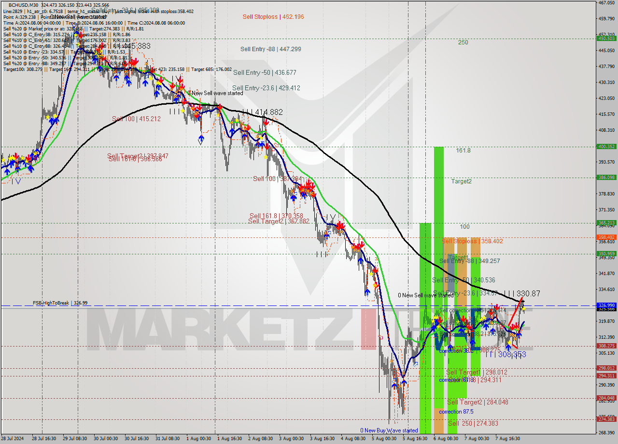The width and height of the screenshot is (618, 444).
Task: Select the 'Sell Target2 | 284.048' label
Action: coord(478,402)
